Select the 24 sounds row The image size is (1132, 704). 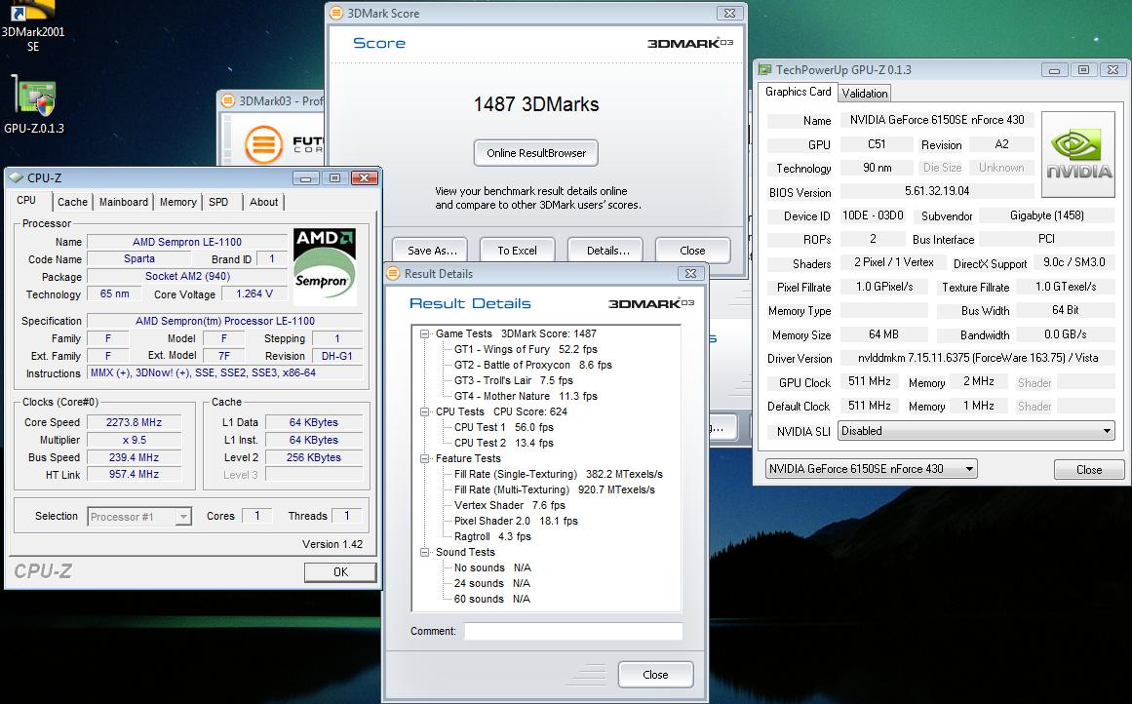coord(492,583)
